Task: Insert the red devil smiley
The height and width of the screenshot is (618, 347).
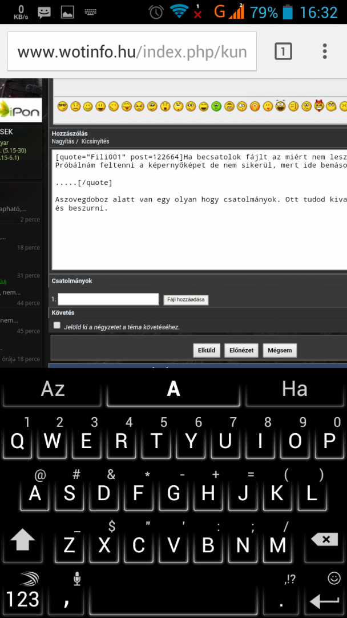Action: [x=318, y=105]
